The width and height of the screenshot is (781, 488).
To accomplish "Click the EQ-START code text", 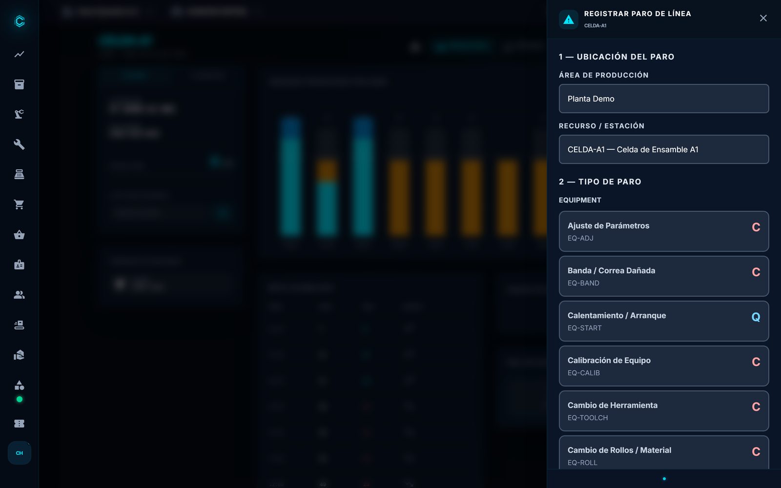I will coord(584,328).
